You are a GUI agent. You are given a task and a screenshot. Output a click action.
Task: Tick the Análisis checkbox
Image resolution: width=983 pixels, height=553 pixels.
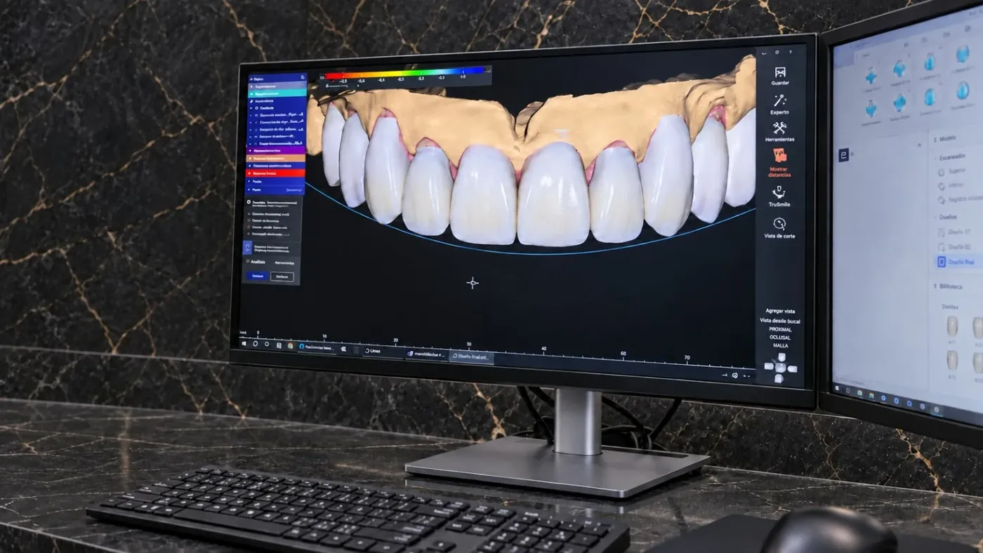click(247, 260)
